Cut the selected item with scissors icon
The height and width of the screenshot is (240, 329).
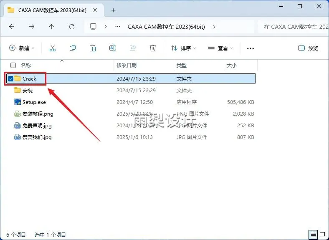click(53, 48)
